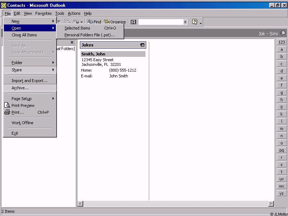Expand the New submenu
The image size is (288, 216).
(30, 21)
